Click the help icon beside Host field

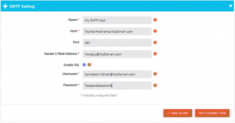(155, 31)
